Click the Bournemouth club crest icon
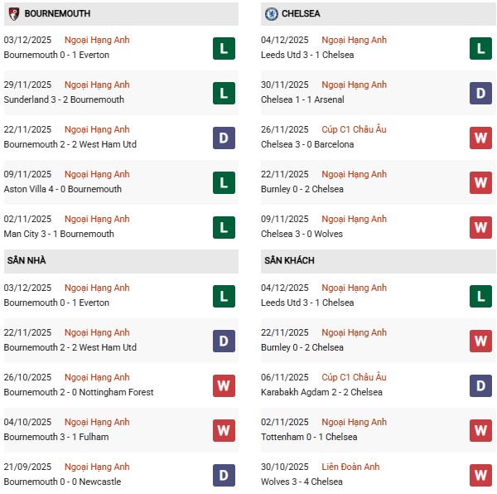 [x=13, y=14]
